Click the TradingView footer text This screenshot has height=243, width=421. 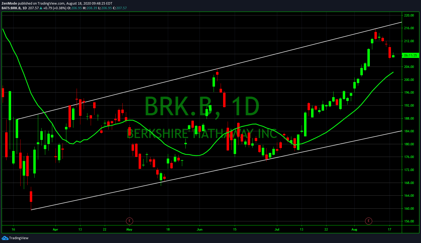tap(19, 238)
